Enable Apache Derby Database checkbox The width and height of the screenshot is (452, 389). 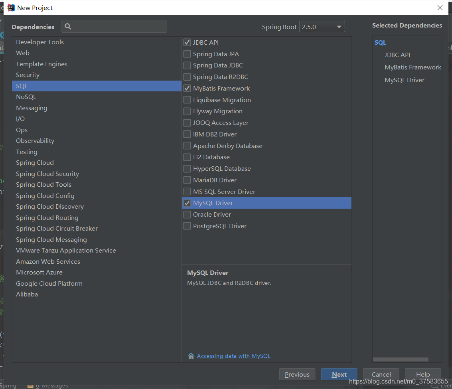coord(187,146)
